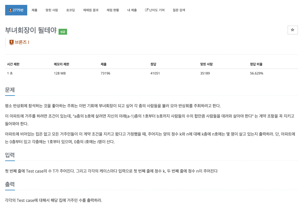301x207 pixels.
Task: Click the 정답 비율 value 56.629%
Action: 257,73
